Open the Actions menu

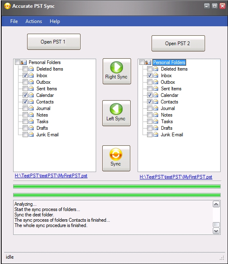tap(34, 21)
